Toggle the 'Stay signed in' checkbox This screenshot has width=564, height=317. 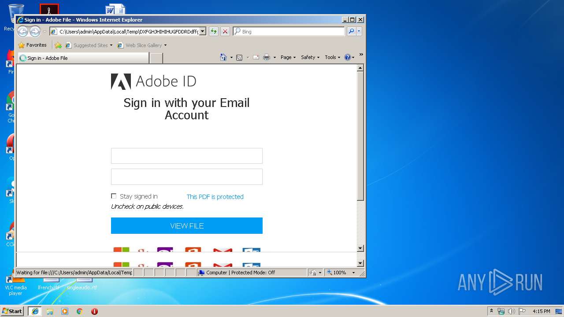tap(114, 196)
